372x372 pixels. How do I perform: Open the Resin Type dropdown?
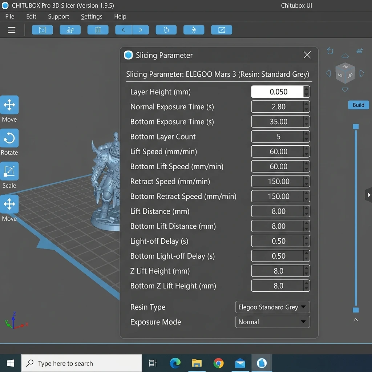[272, 307]
